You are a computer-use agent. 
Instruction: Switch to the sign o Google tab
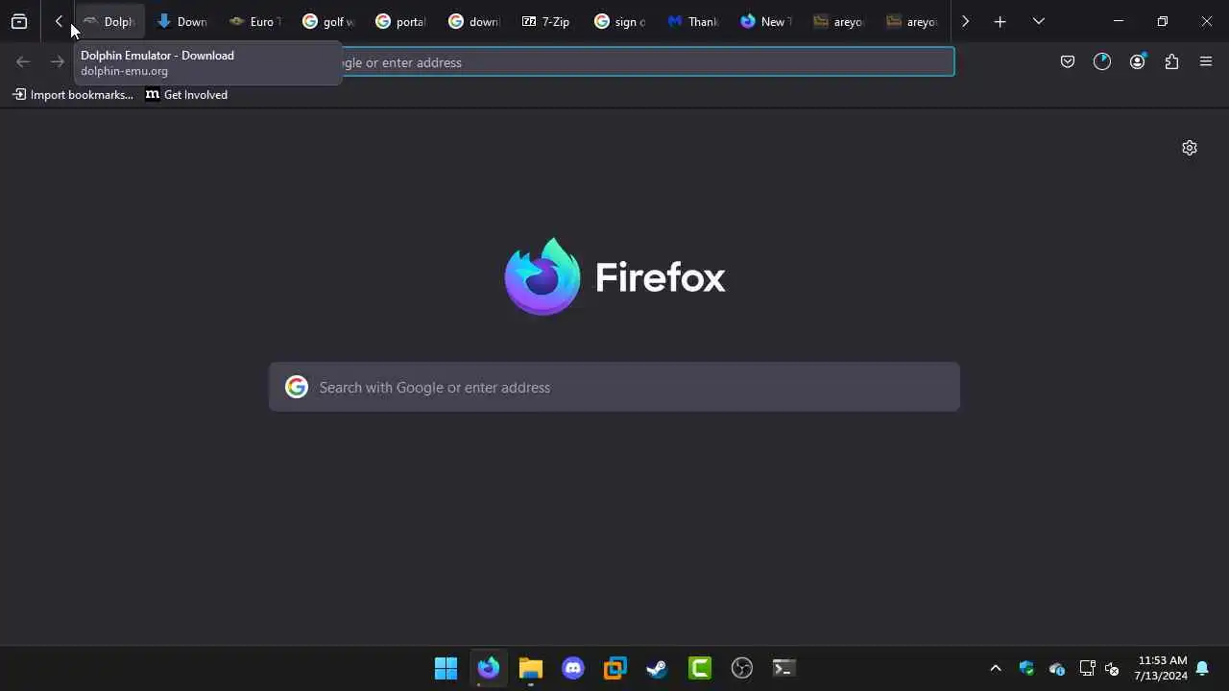click(x=620, y=21)
